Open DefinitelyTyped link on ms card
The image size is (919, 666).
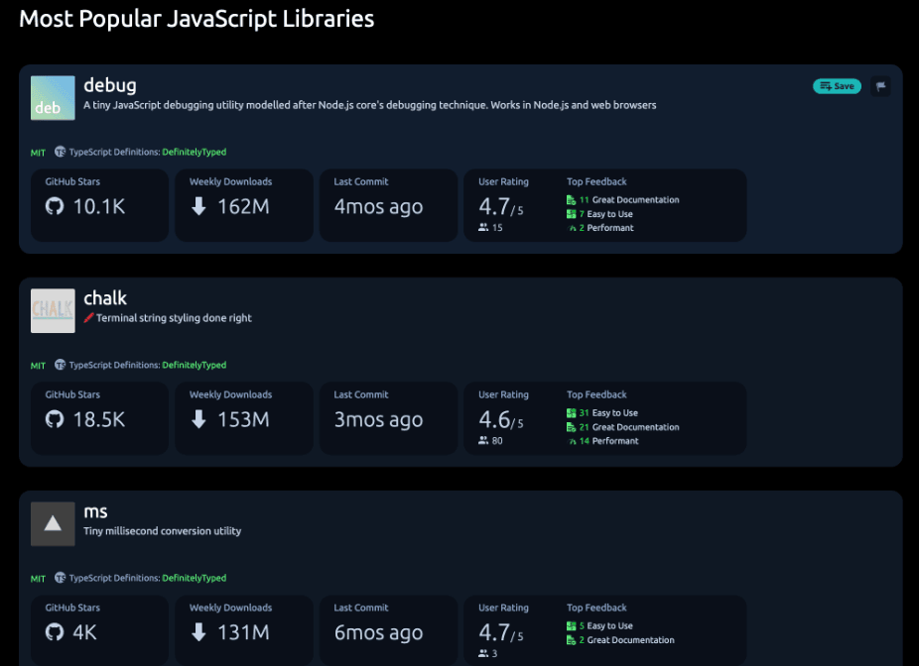point(194,578)
